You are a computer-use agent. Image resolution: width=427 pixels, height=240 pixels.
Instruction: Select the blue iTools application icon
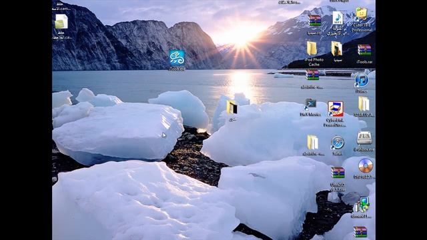(177, 57)
